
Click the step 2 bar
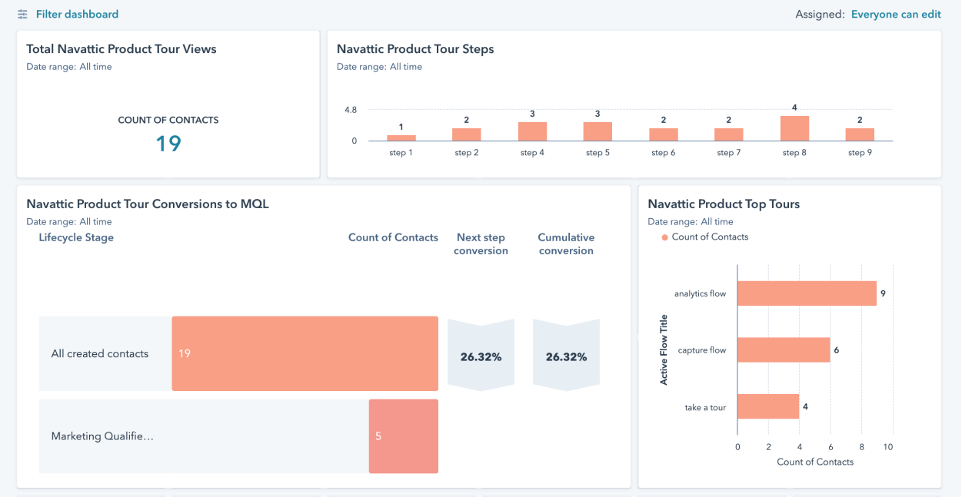click(467, 134)
